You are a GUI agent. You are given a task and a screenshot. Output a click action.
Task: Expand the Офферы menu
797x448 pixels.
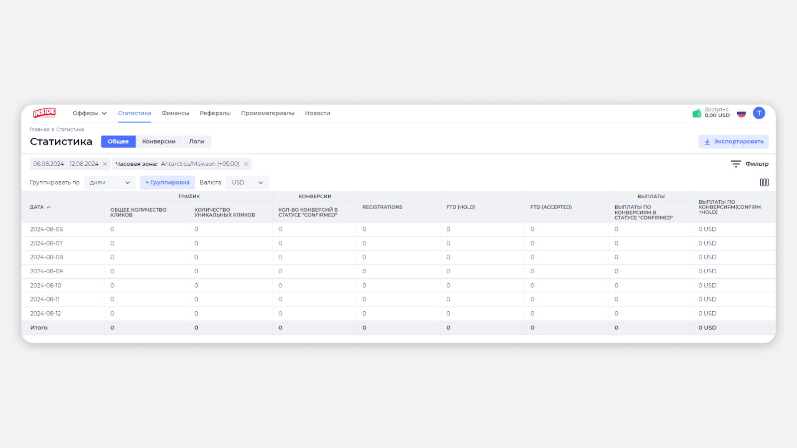click(90, 113)
